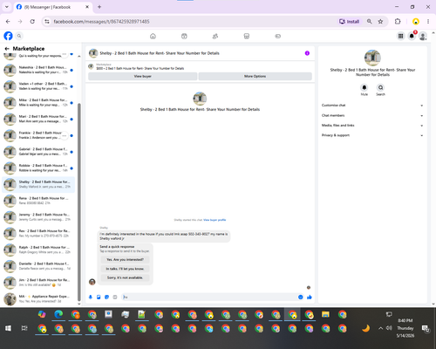Open a new browser tab

(x=99, y=7)
